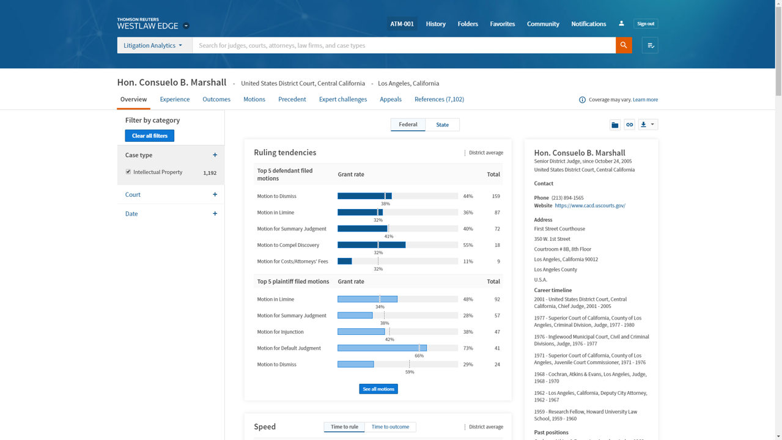Open the Litigation Analytics dropdown
The width and height of the screenshot is (782, 440).
(x=154, y=45)
